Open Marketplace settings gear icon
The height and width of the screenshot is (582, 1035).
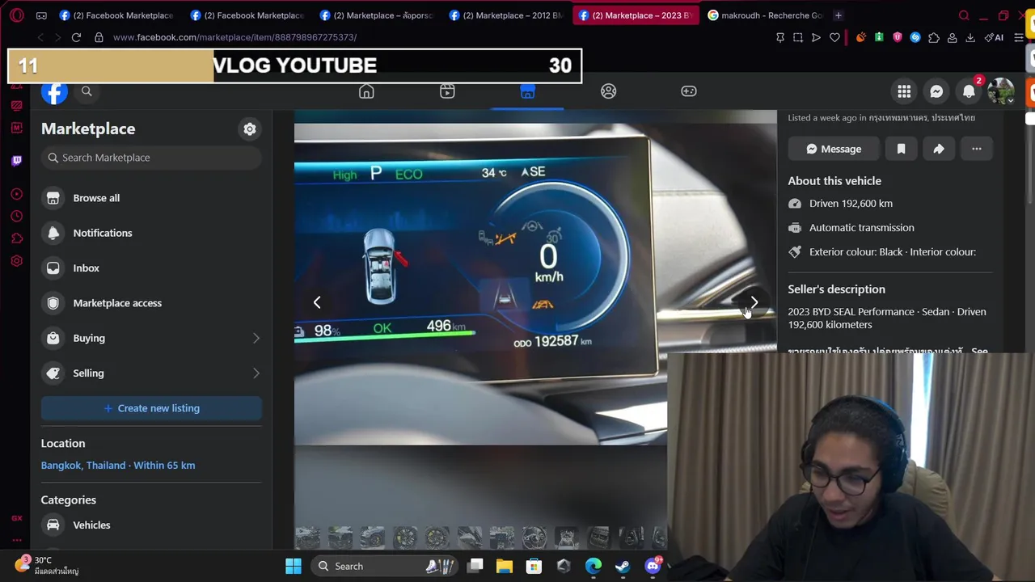[x=250, y=129]
